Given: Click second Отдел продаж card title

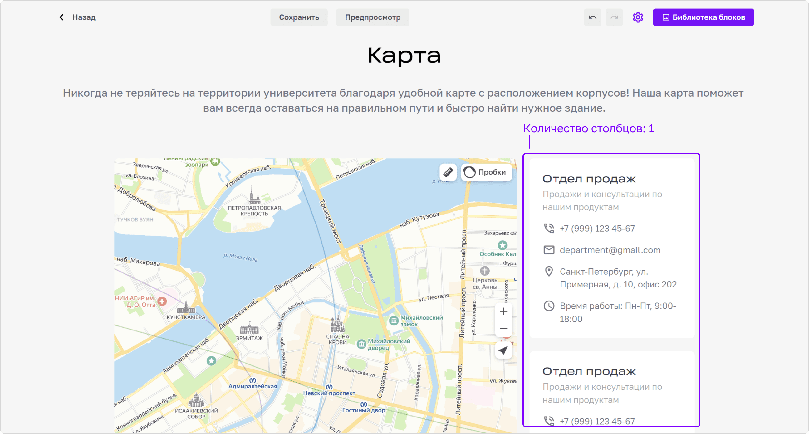Looking at the screenshot, I should [589, 372].
